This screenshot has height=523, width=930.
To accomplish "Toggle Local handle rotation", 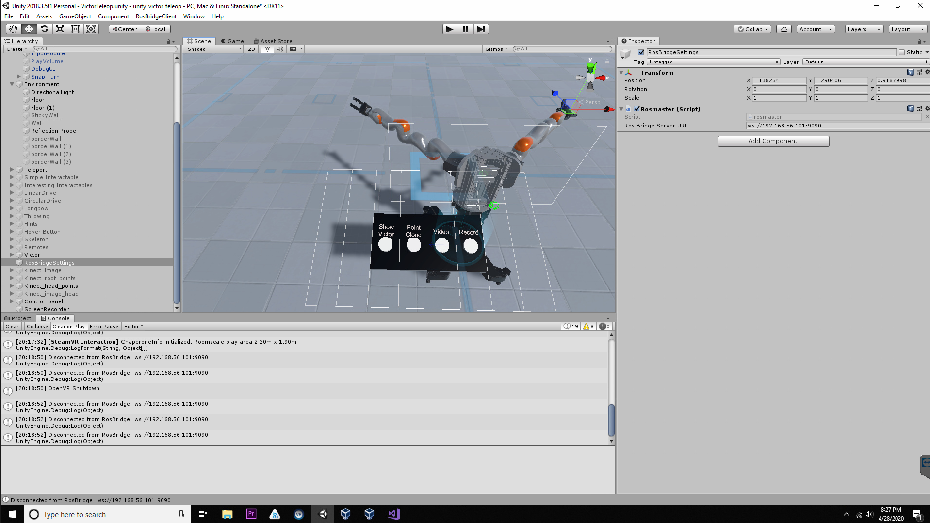I will [x=156, y=29].
